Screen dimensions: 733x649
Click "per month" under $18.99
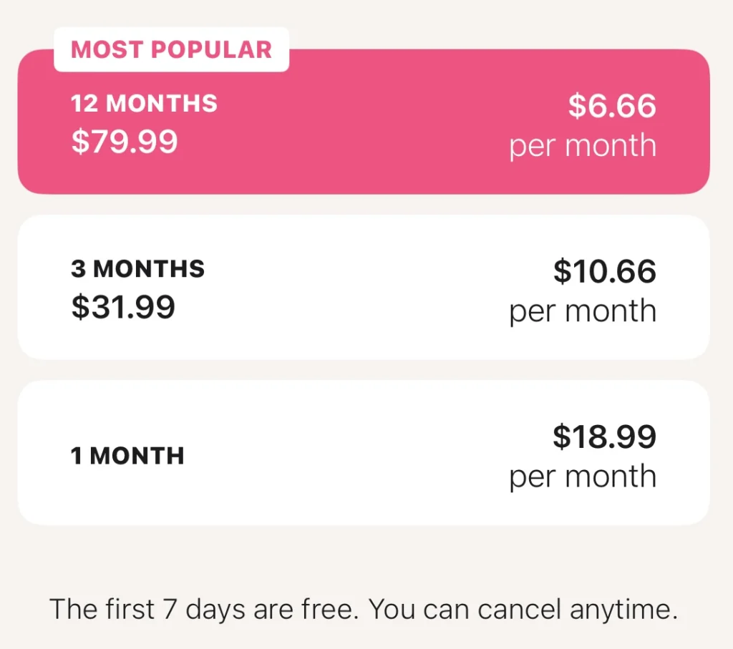(583, 477)
